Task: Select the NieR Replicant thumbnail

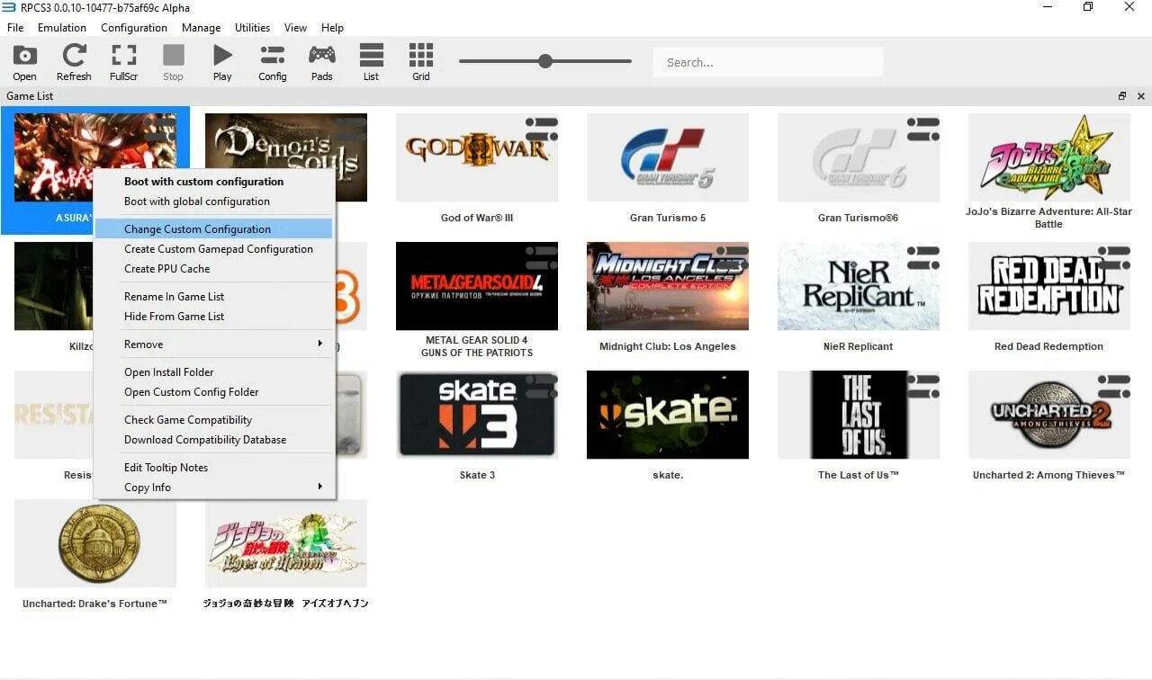Action: pos(859,286)
